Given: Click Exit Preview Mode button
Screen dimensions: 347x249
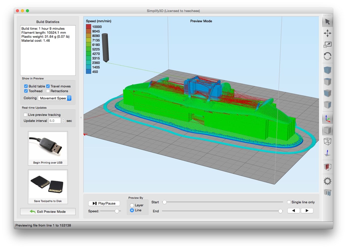Looking at the screenshot, I should [x=48, y=212].
